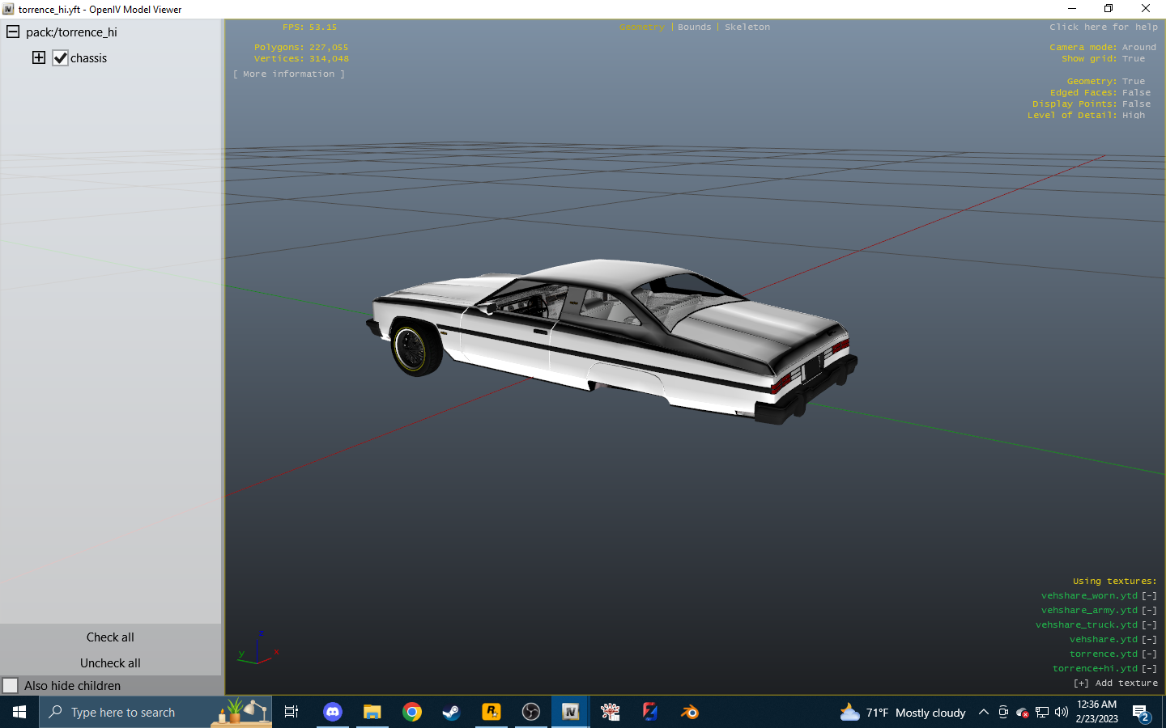This screenshot has height=728, width=1166.
Task: Open the volume slider from system tray
Action: coord(1062,712)
